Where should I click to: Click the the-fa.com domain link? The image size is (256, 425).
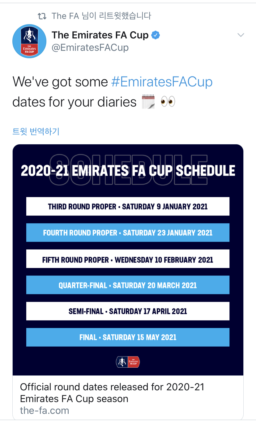(x=45, y=410)
